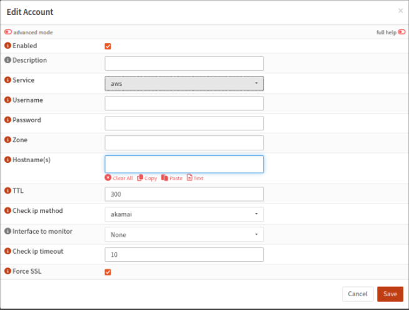Close the Edit Account dialog
The height and width of the screenshot is (310, 409).
(x=400, y=11)
